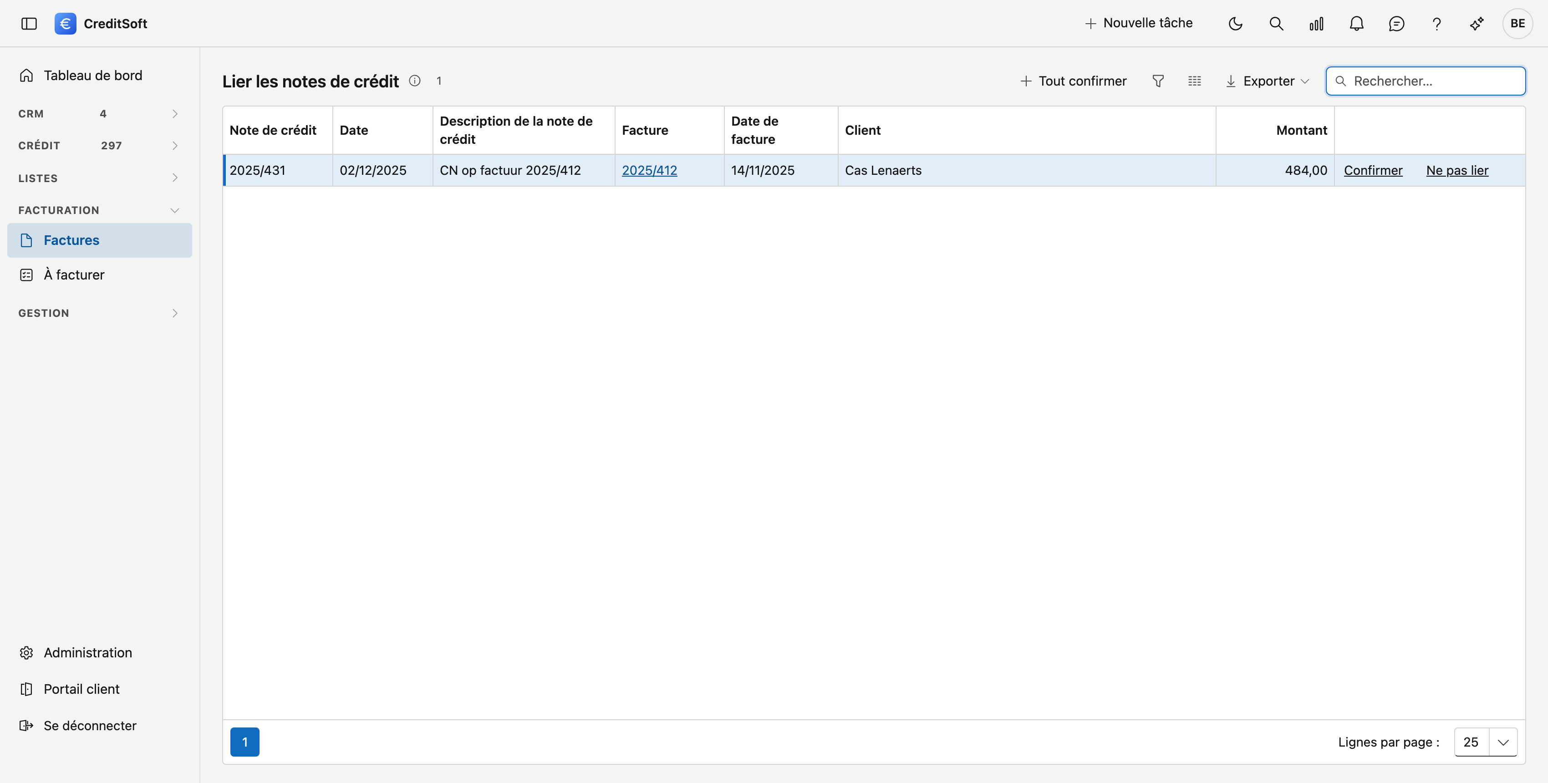Open invoice link 2025/412
The image size is (1548, 783).
(649, 170)
